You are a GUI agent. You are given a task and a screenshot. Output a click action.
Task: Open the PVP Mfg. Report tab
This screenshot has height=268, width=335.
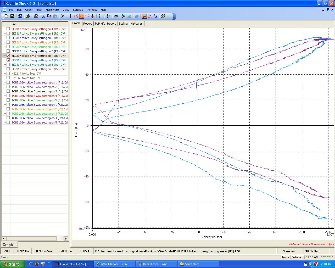(x=105, y=24)
